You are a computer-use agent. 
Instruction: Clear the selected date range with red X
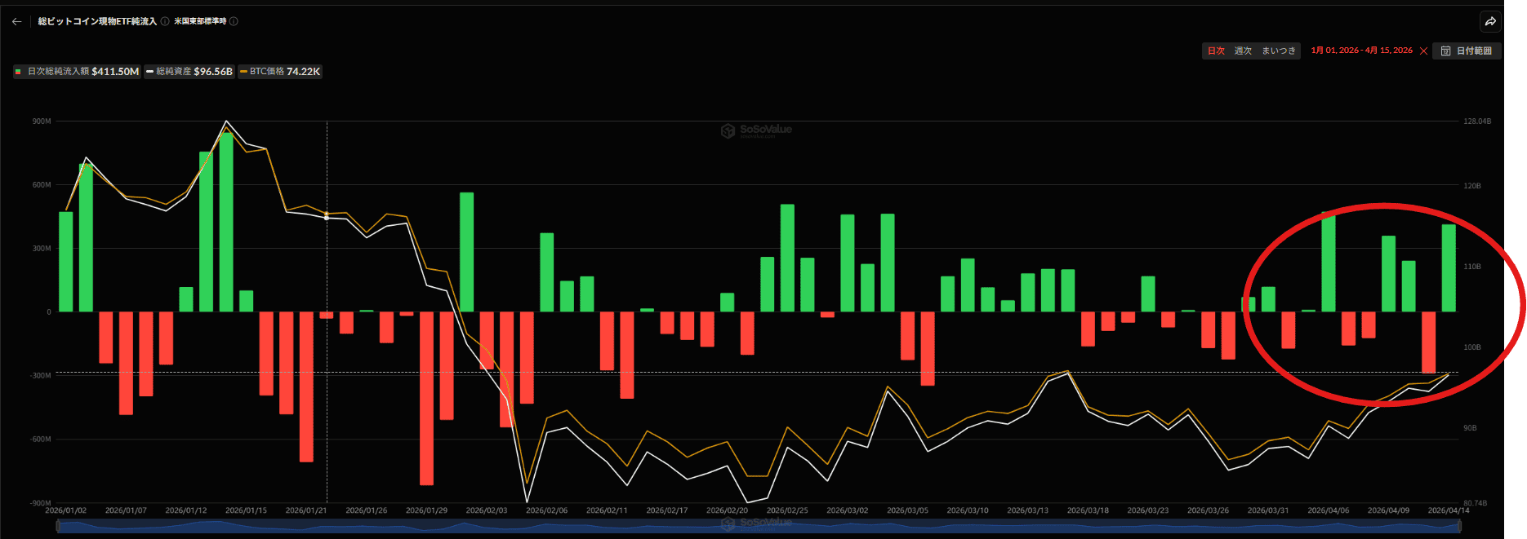pyautogui.click(x=1423, y=51)
